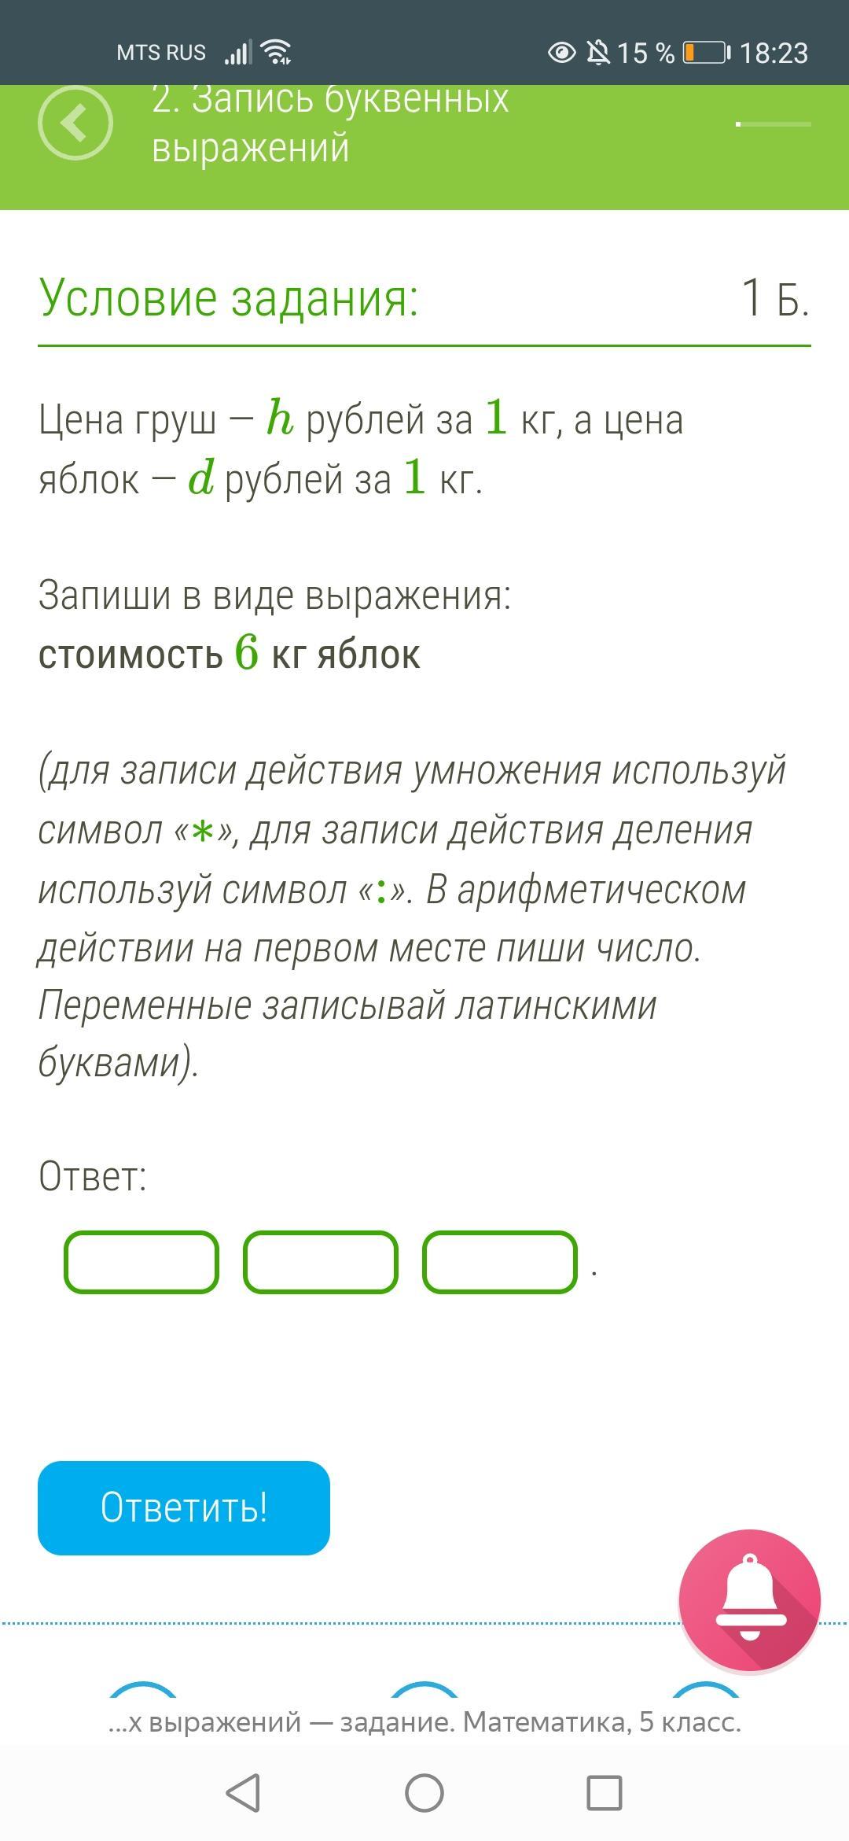Tap Android home circle navigation button
Image resolution: width=849 pixels, height=1841 pixels.
click(x=424, y=1794)
